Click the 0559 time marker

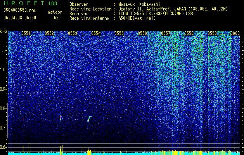pos(212,33)
